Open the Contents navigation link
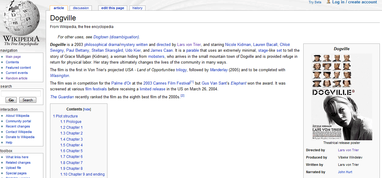382x178 pixels. 12,62
